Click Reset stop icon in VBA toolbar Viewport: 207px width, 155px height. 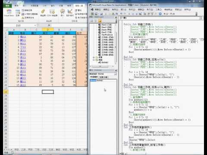[137, 14]
